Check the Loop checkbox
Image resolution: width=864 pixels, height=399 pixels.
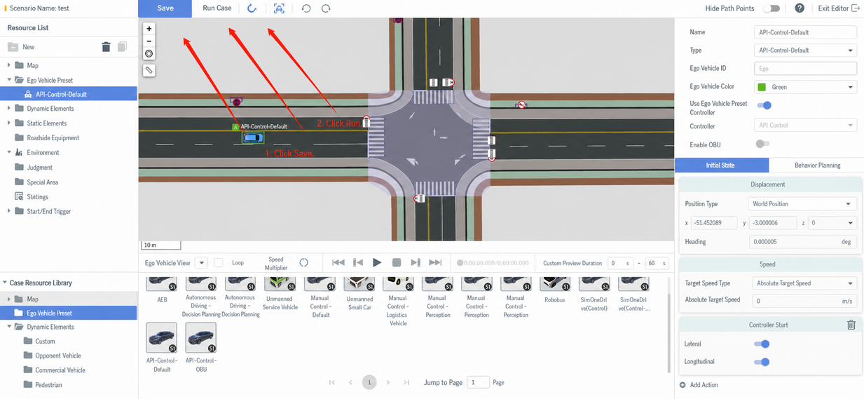tap(219, 262)
